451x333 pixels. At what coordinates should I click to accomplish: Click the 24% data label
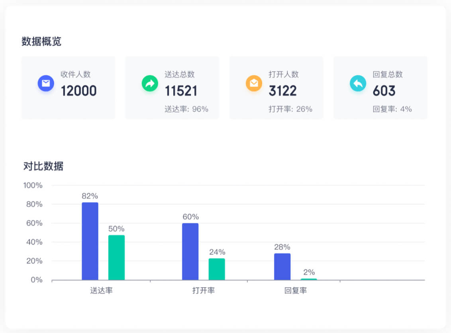point(217,252)
